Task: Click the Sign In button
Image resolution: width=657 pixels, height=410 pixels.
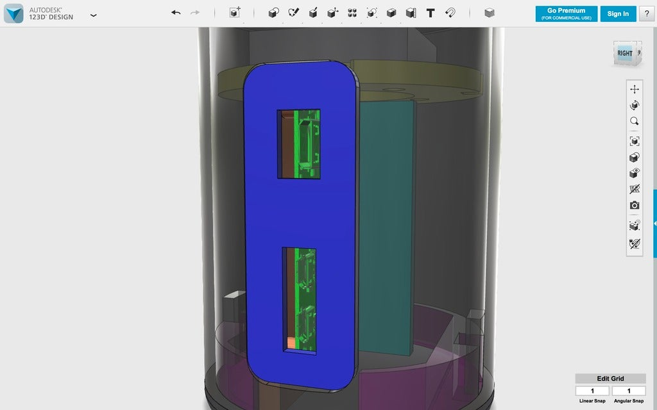Action: pos(618,14)
